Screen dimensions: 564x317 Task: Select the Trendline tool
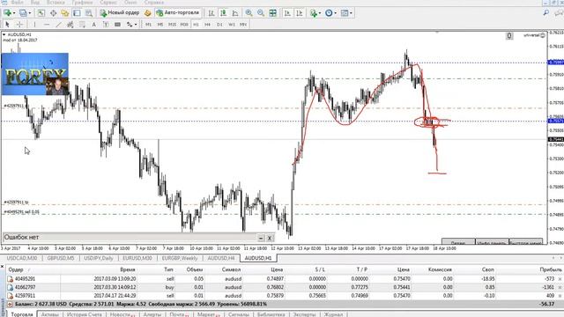coord(58,25)
